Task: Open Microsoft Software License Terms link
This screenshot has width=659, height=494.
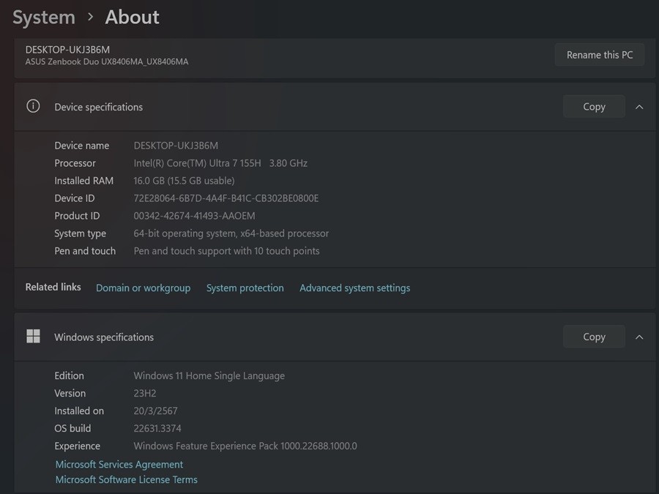Action: 127,480
